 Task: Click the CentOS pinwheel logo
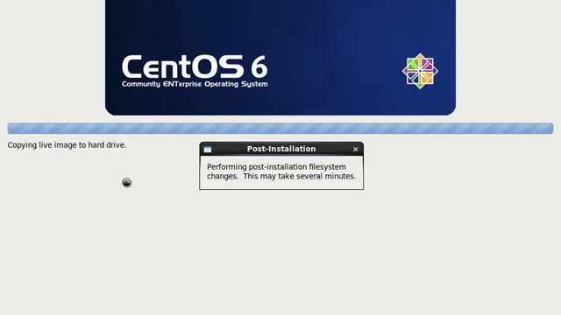(420, 71)
